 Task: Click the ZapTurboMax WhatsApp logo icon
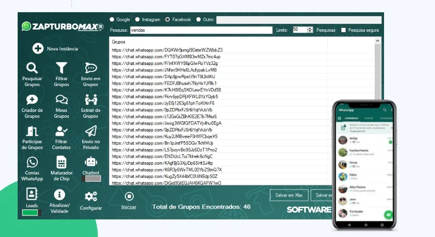[x=26, y=26]
